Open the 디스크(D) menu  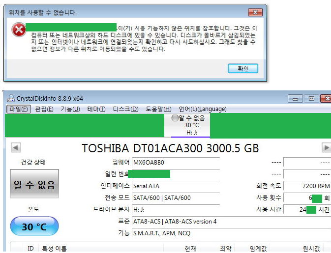click(125, 109)
